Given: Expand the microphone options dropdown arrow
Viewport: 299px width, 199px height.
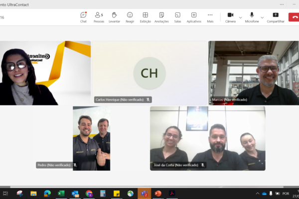Looking at the screenshot, I should coord(262,17).
